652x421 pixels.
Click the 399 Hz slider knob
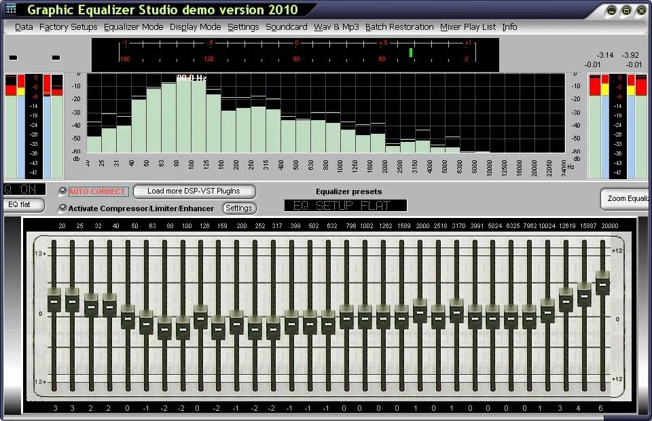coord(291,323)
